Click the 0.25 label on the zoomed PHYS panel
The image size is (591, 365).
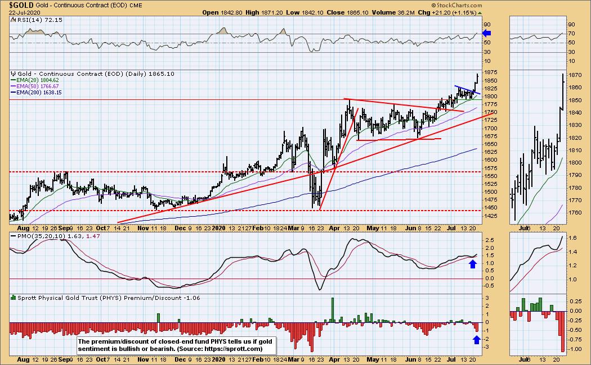coord(576,302)
